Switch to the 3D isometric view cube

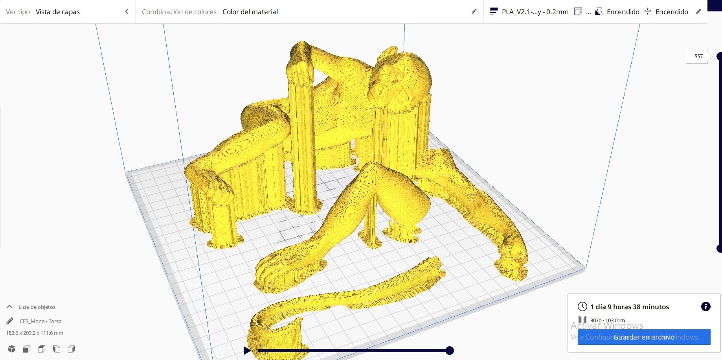12,349
